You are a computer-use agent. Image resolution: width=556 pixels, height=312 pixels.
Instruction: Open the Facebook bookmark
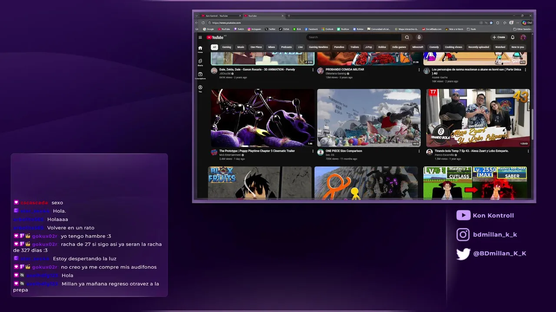point(311,29)
